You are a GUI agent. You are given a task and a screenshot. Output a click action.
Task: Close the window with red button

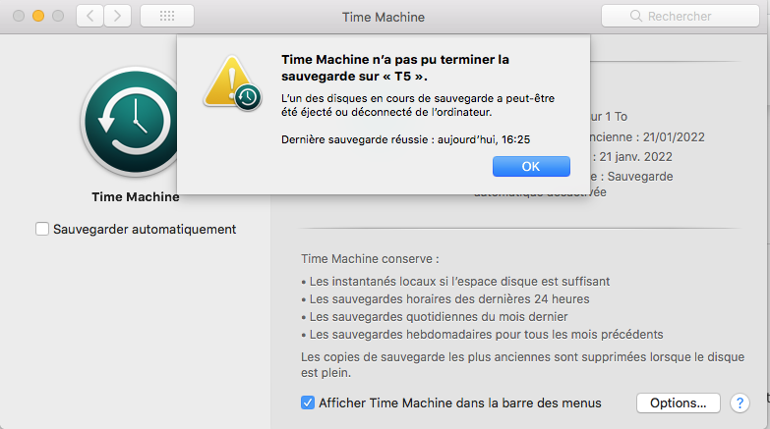coord(19,17)
